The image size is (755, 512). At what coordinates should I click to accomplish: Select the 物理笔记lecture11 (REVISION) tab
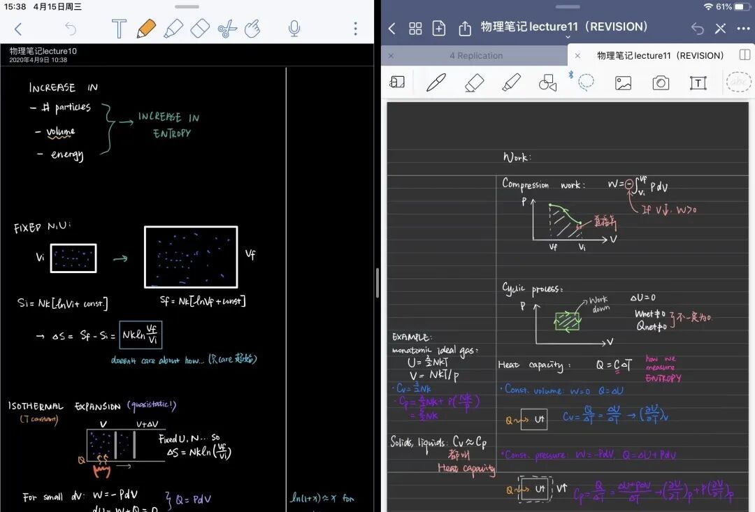click(660, 56)
